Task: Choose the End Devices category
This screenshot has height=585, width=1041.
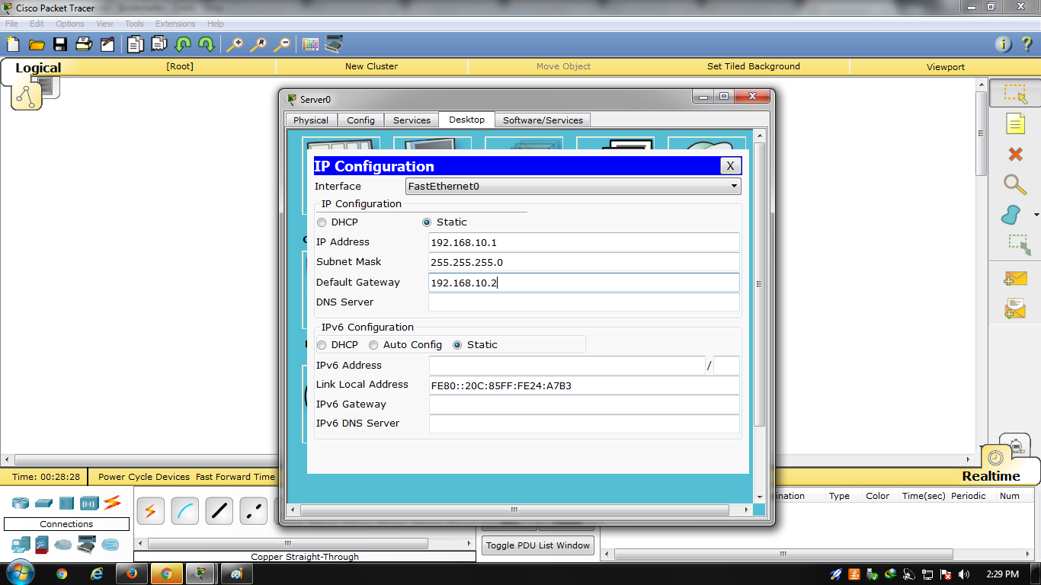Action: point(21,545)
